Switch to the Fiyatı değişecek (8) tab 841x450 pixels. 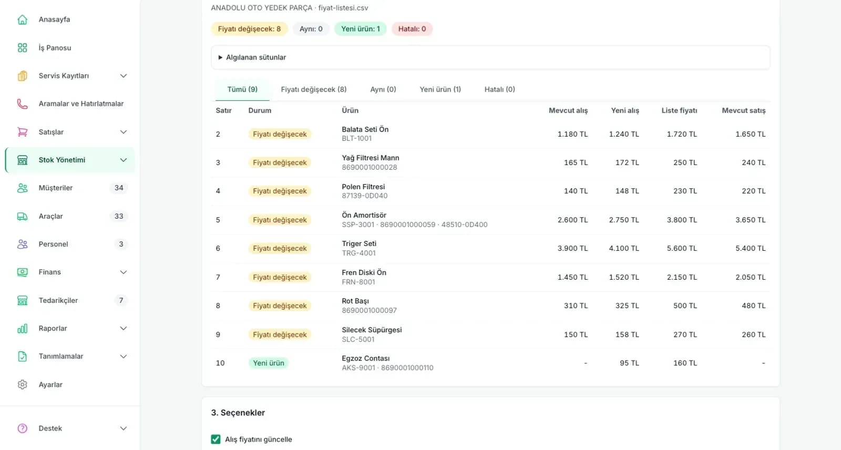point(314,89)
